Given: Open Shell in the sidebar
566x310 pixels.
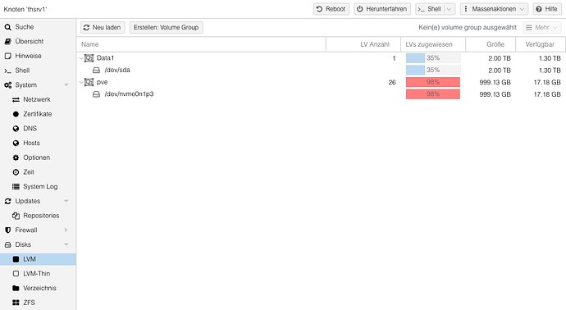Looking at the screenshot, I should pyautogui.click(x=38, y=71).
